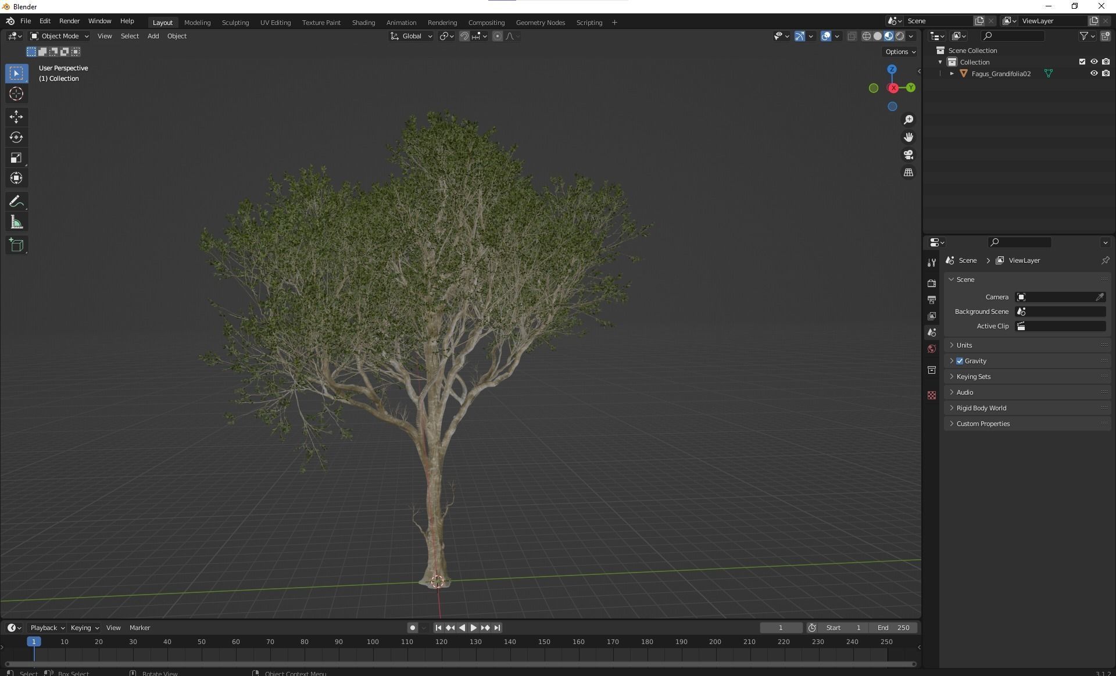The image size is (1116, 676).
Task: Click the pan view hand icon
Action: point(908,137)
